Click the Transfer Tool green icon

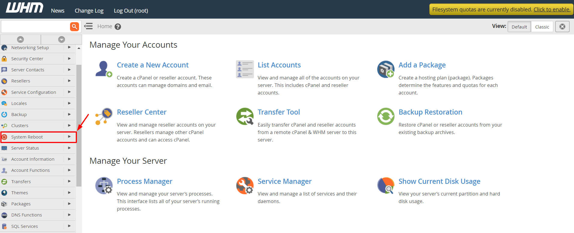pos(245,116)
